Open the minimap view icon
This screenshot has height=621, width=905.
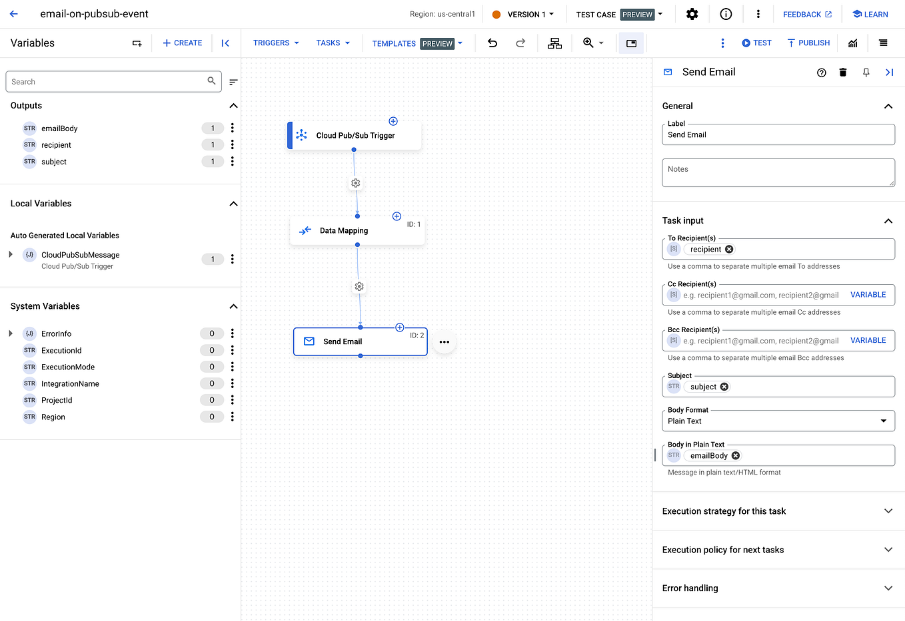[x=631, y=43]
